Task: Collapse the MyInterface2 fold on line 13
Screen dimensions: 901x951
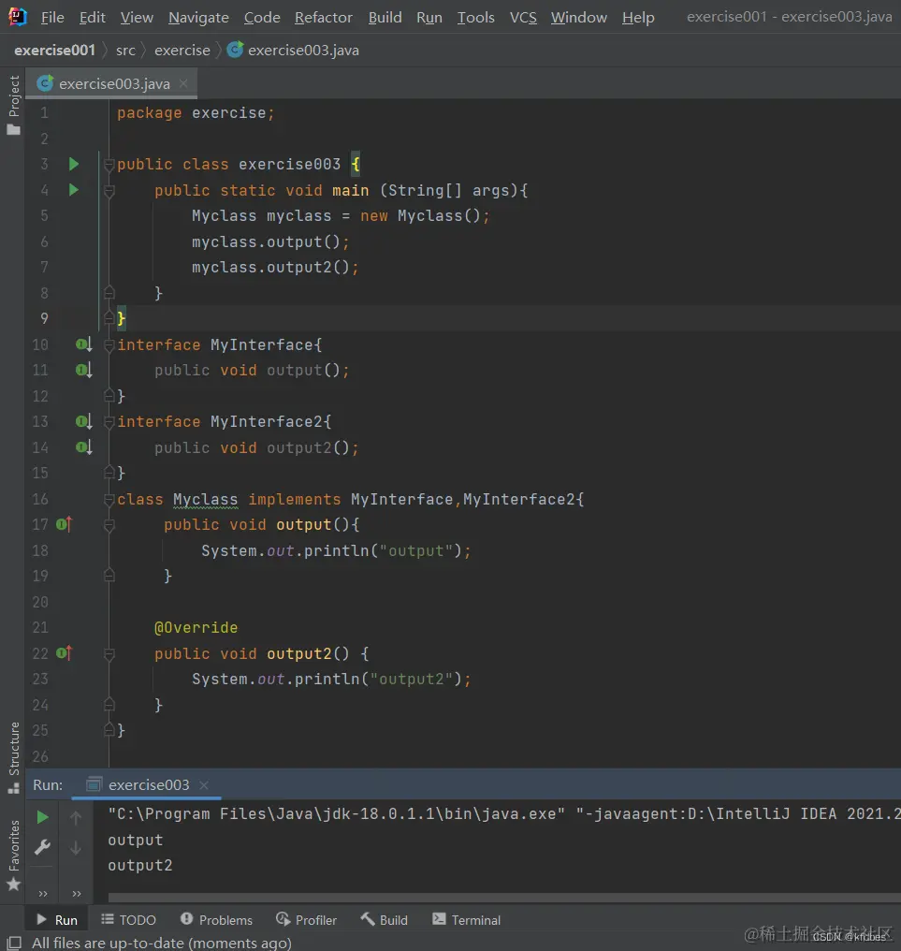Action: pos(109,422)
